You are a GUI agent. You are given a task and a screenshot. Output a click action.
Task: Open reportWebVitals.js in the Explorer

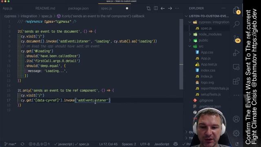215,88
